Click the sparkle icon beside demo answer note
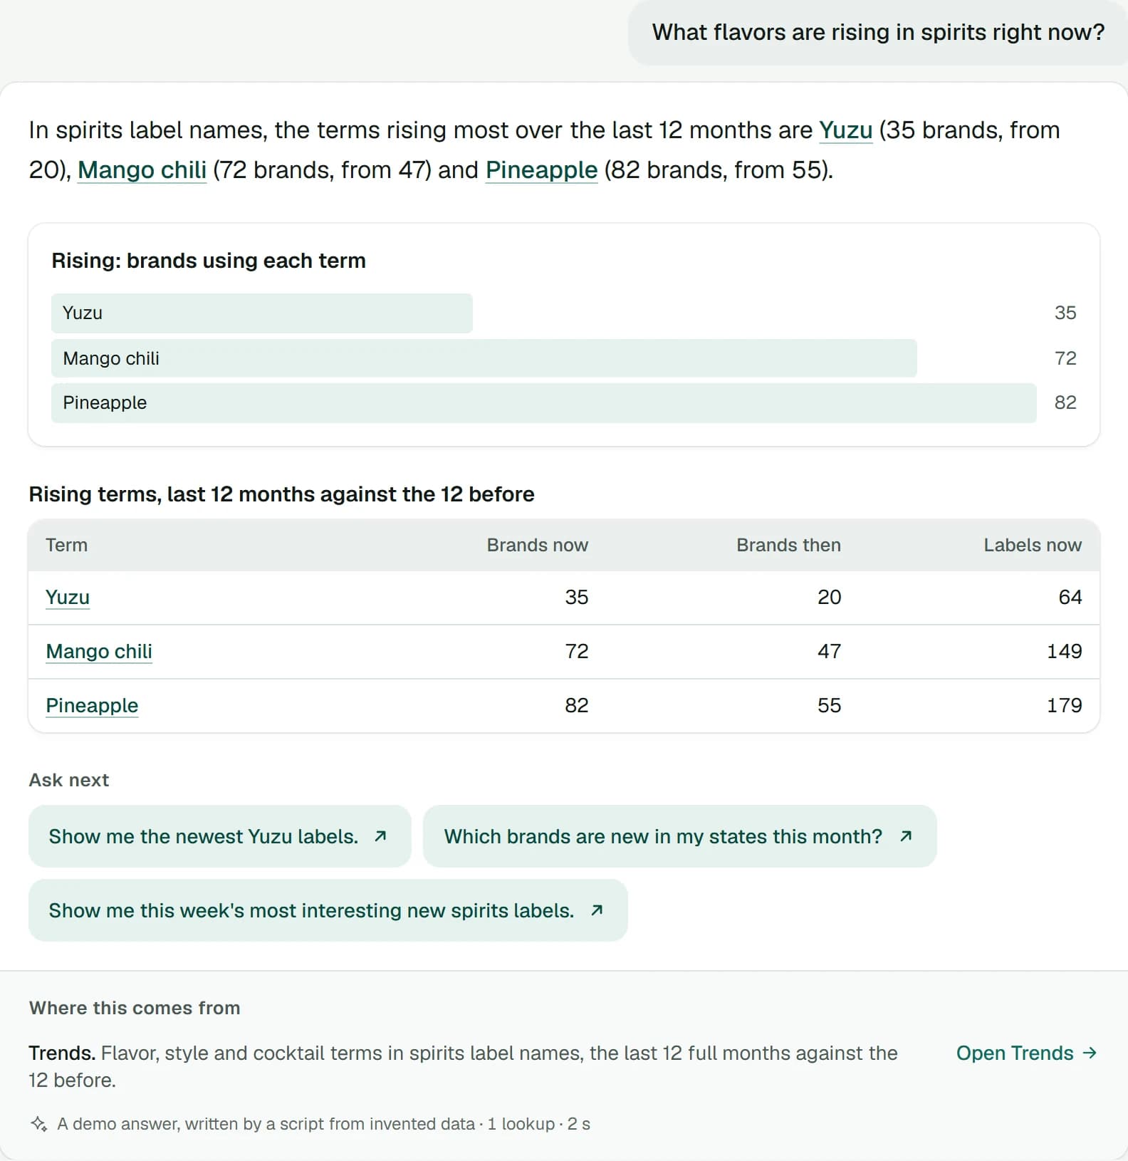1128x1161 pixels. tap(39, 1124)
